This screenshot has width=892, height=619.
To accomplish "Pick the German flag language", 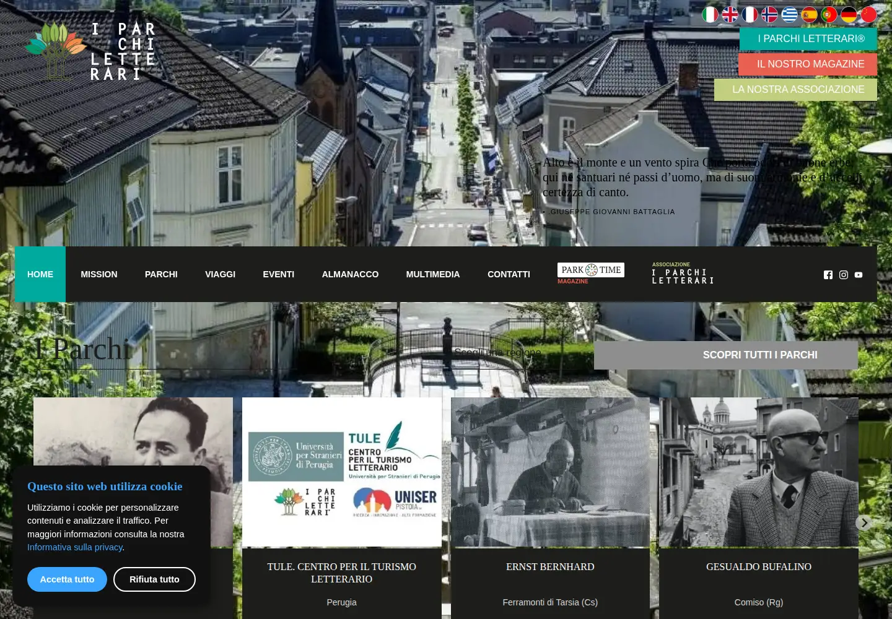I will coord(849,14).
